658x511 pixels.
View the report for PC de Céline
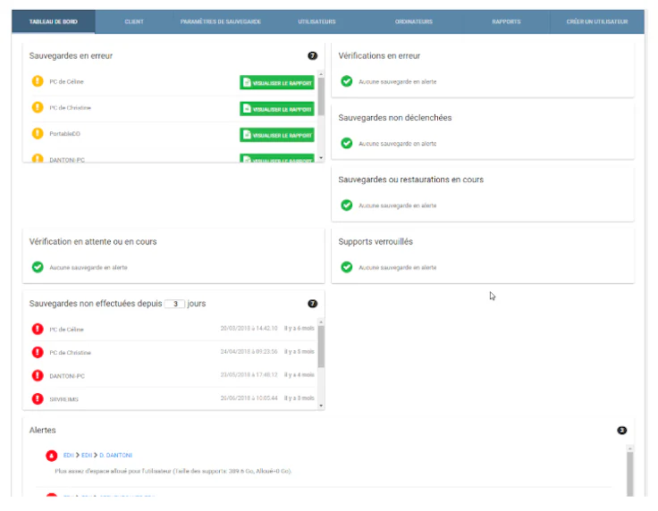277,82
